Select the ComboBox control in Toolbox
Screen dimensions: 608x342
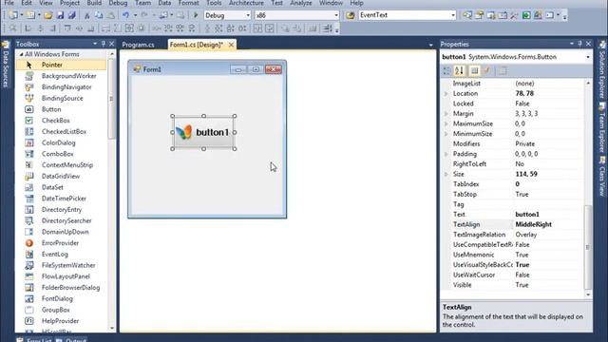click(61, 154)
